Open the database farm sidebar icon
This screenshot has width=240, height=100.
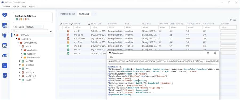pos(5,35)
